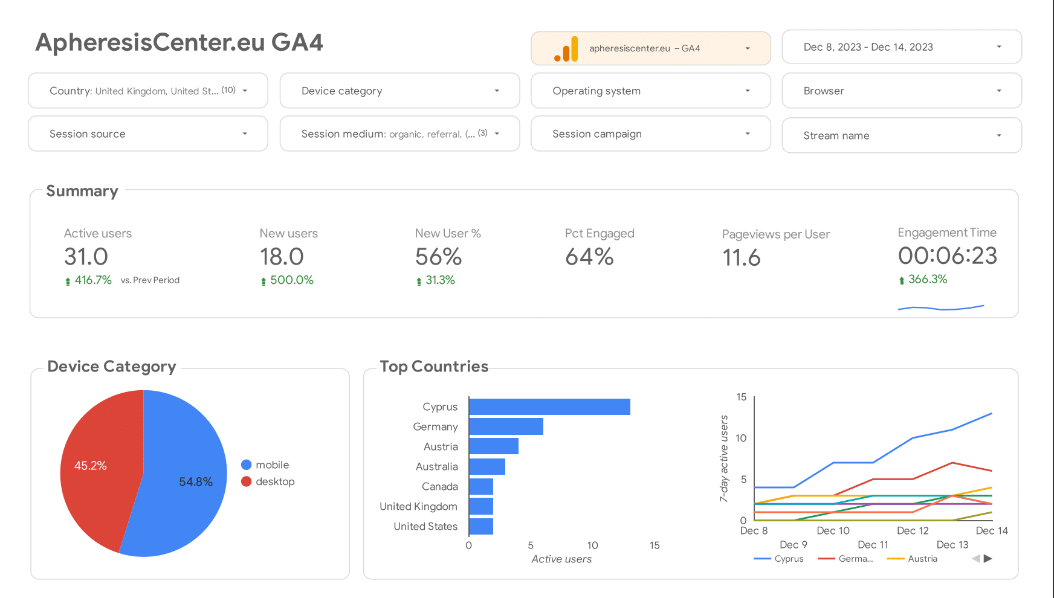Click the Germa... legend entry in line chart

click(x=845, y=559)
